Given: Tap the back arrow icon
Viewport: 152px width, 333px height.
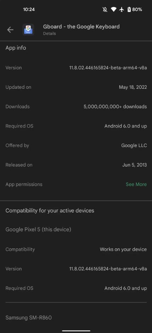Looking at the screenshot, I should tap(10, 30).
